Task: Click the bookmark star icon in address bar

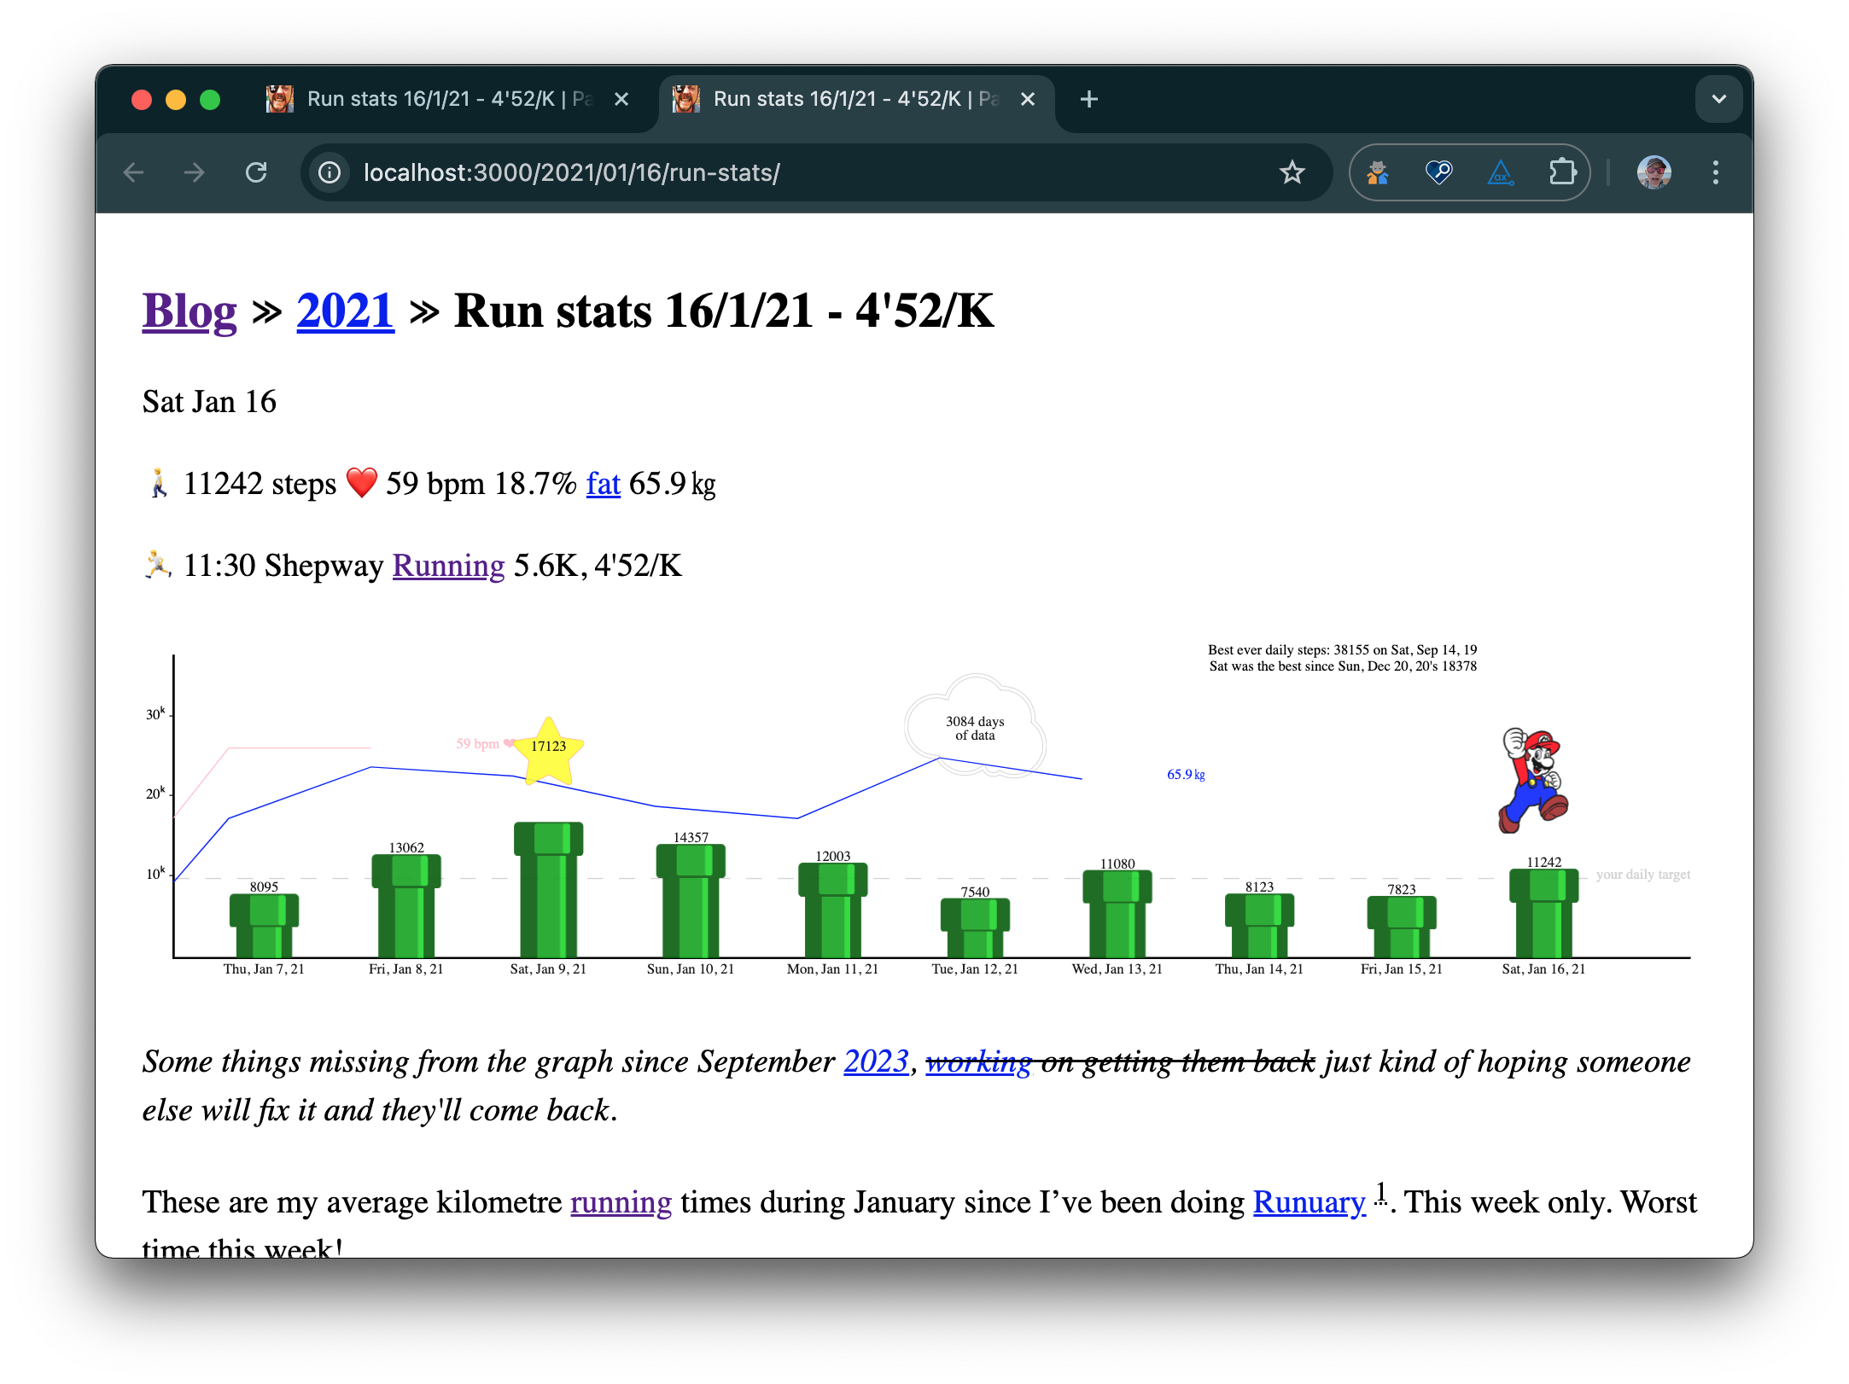Action: pyautogui.click(x=1292, y=172)
